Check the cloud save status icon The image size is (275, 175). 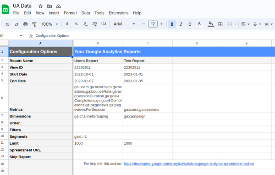coord(58,6)
